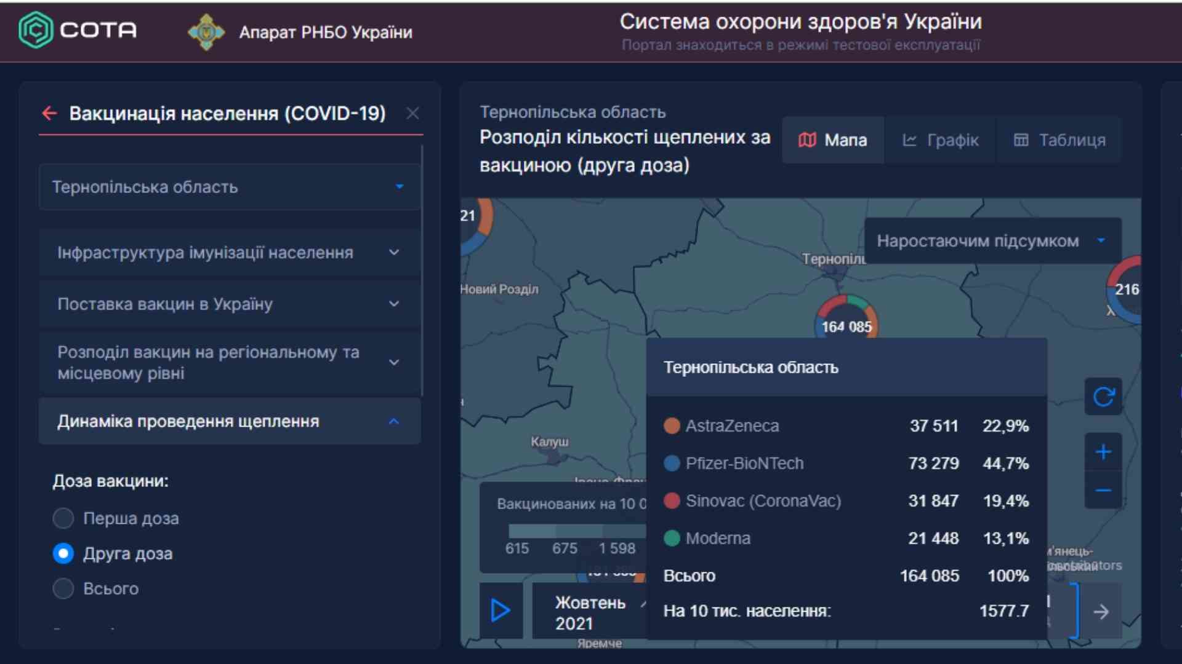Zoom out the map with minus
The height and width of the screenshot is (664, 1182).
1103,490
